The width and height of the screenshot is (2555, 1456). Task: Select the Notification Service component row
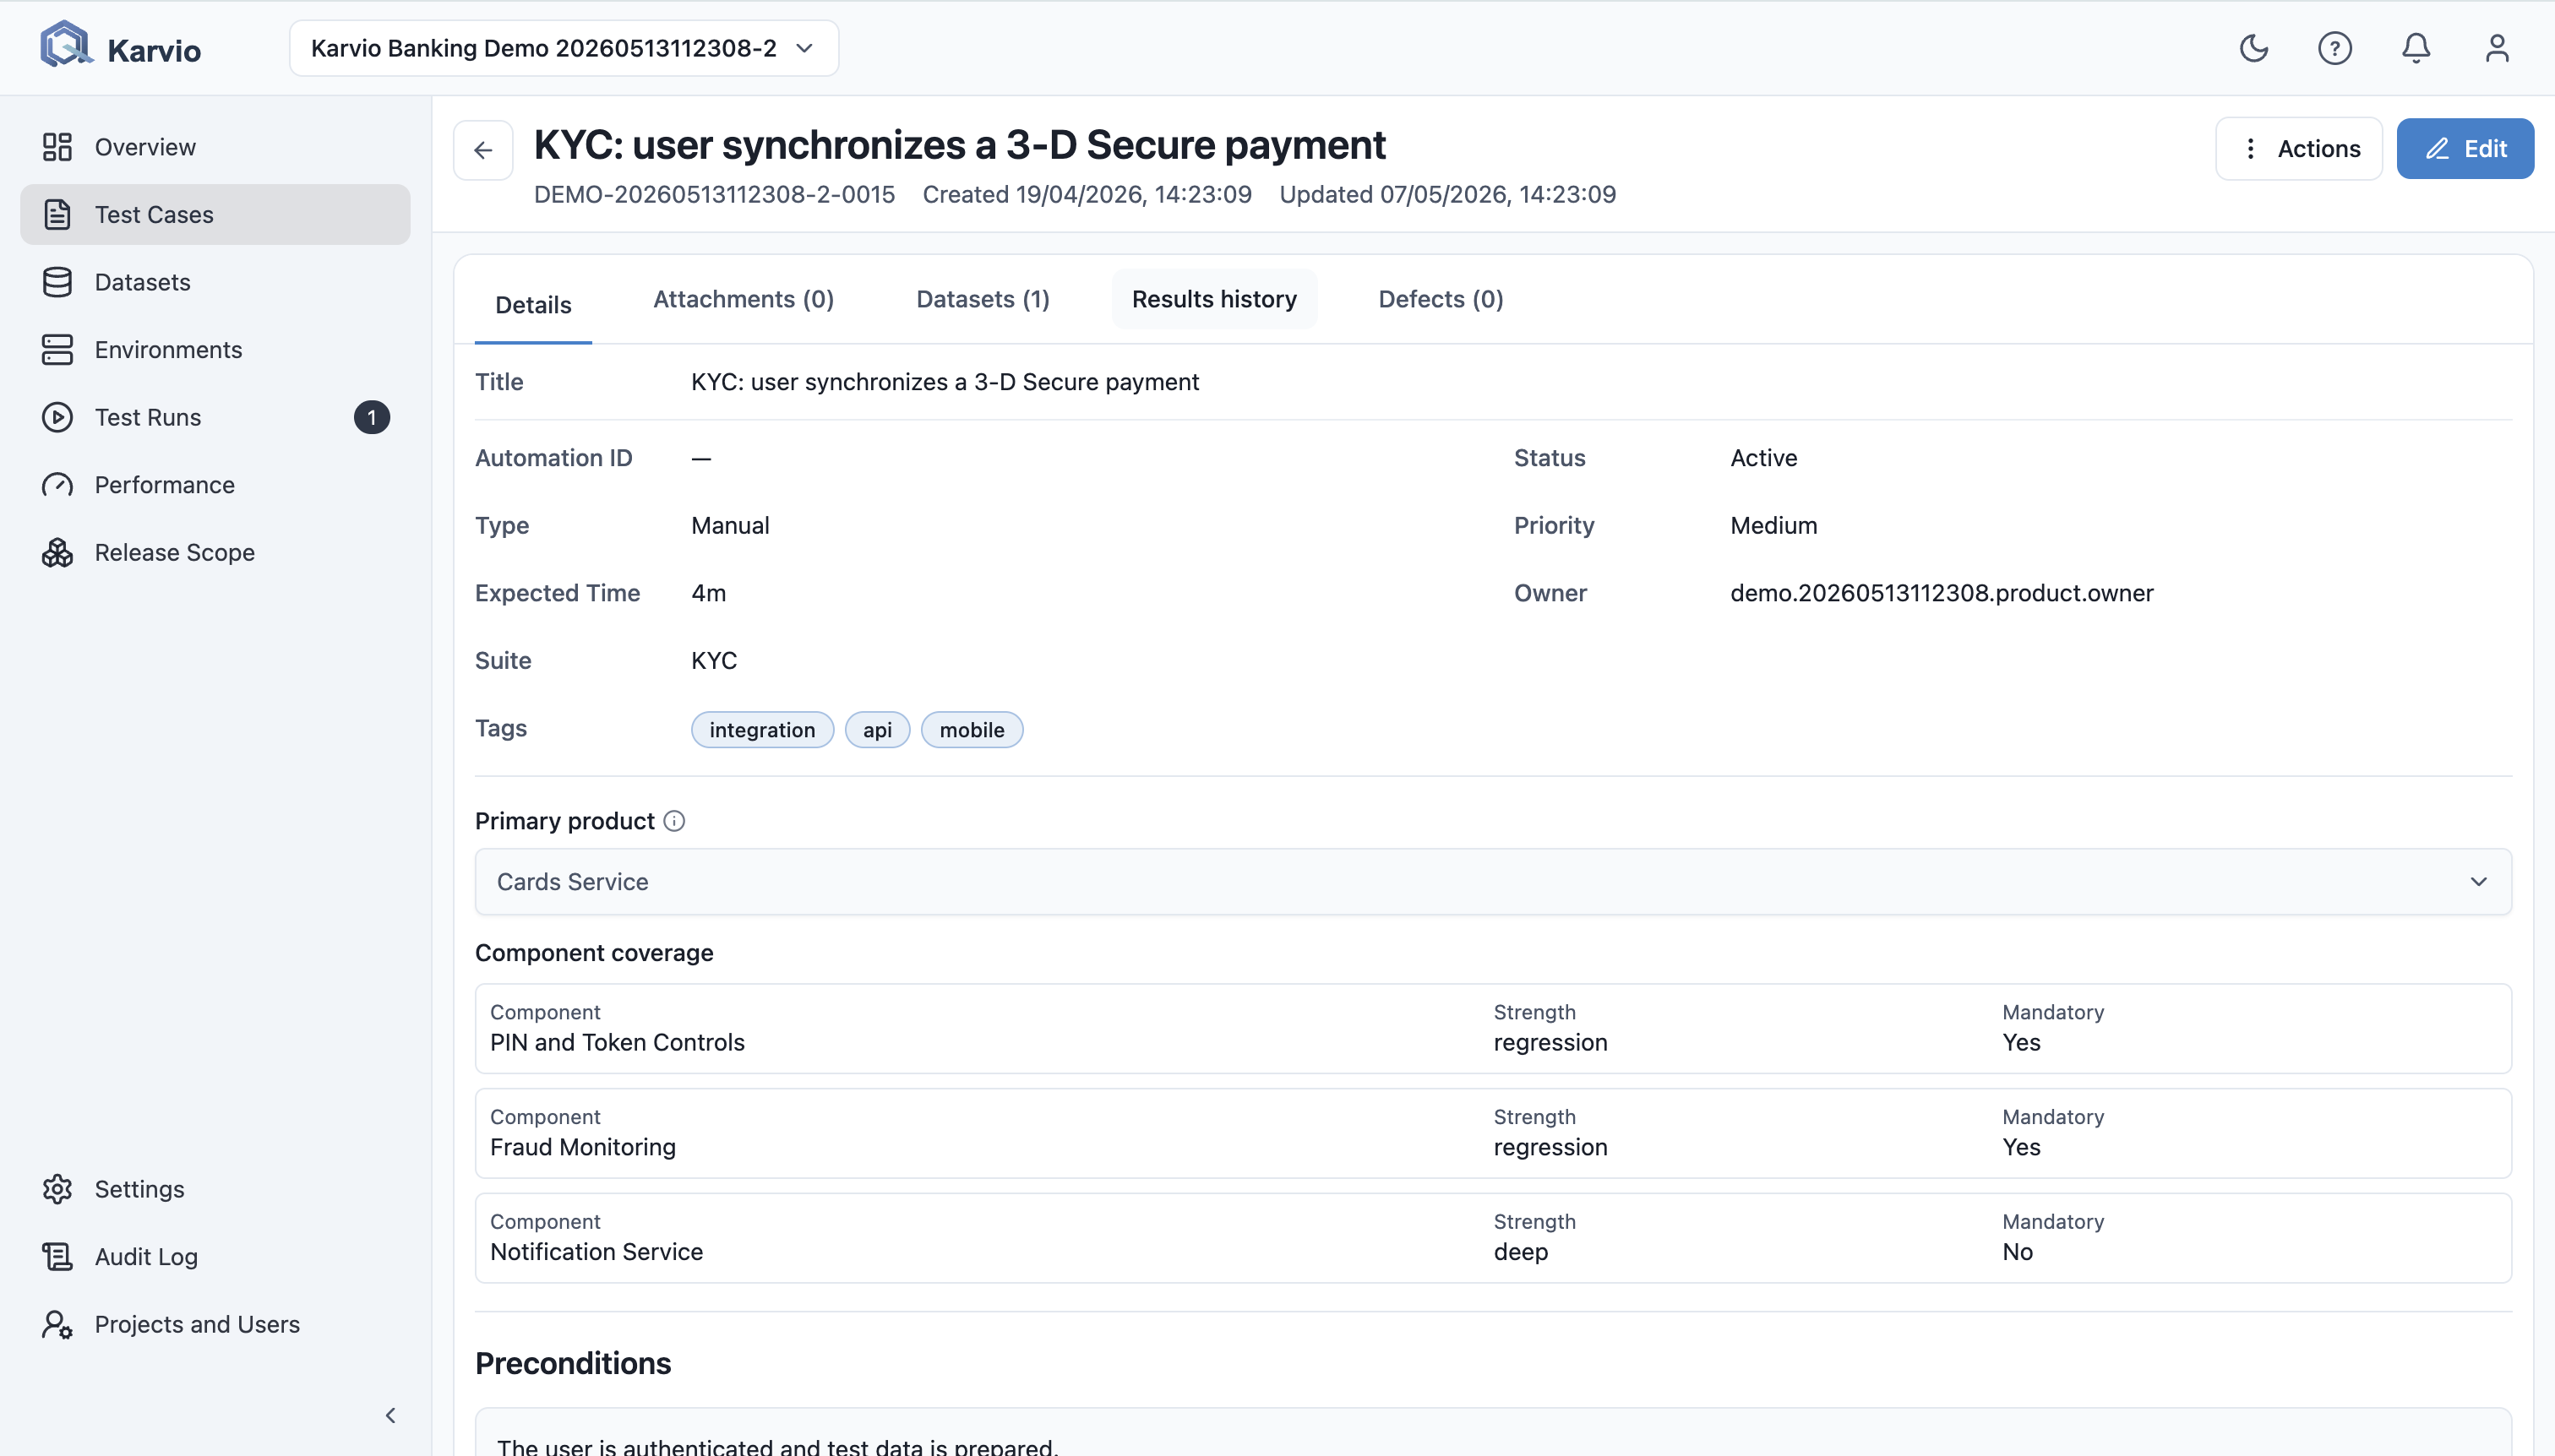(1493, 1238)
